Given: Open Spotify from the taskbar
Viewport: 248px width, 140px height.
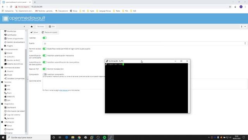Looking at the screenshot, I should (x=104, y=137).
